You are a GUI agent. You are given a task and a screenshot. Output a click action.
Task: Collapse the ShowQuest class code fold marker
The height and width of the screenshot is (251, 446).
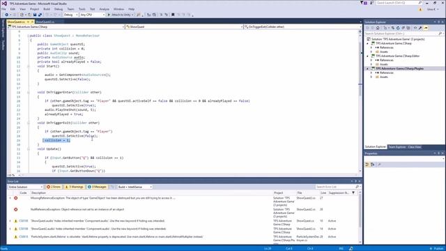point(28,36)
